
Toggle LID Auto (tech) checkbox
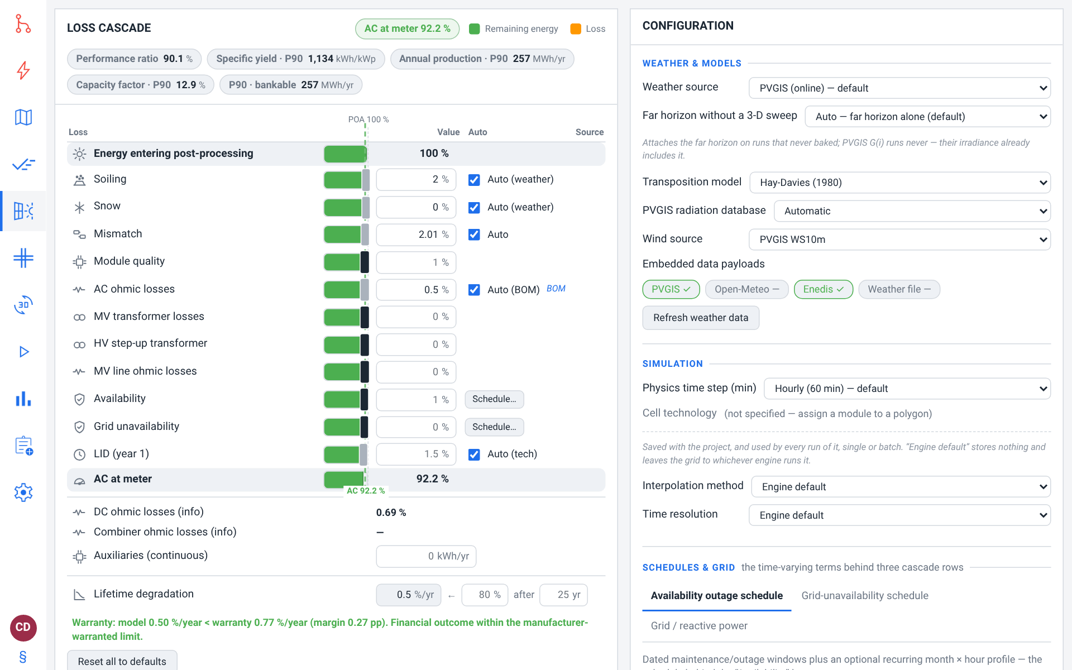(474, 454)
